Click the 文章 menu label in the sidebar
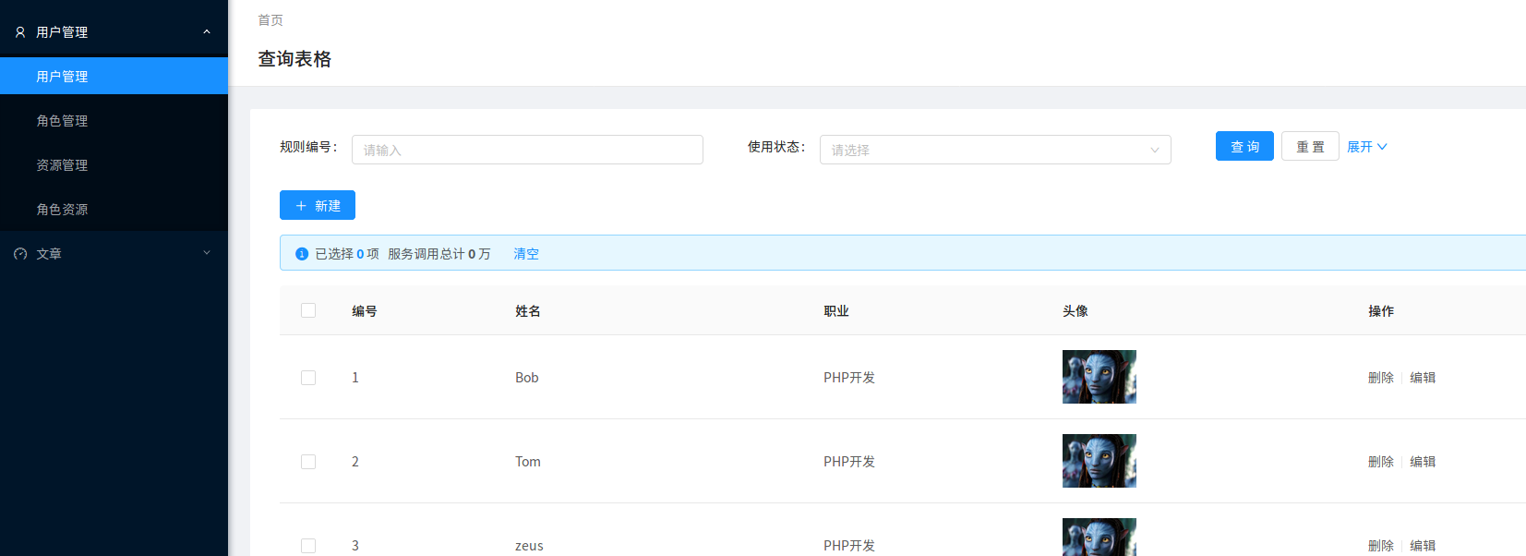The image size is (1526, 556). point(49,254)
